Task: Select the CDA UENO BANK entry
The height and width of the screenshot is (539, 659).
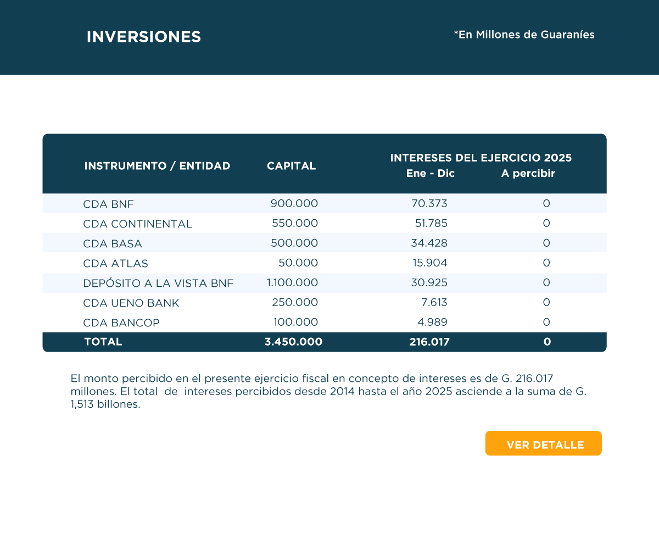Action: pyautogui.click(x=131, y=303)
